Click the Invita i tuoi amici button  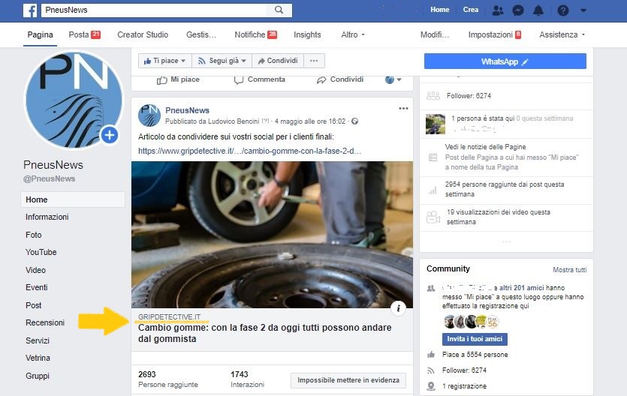coord(475,339)
